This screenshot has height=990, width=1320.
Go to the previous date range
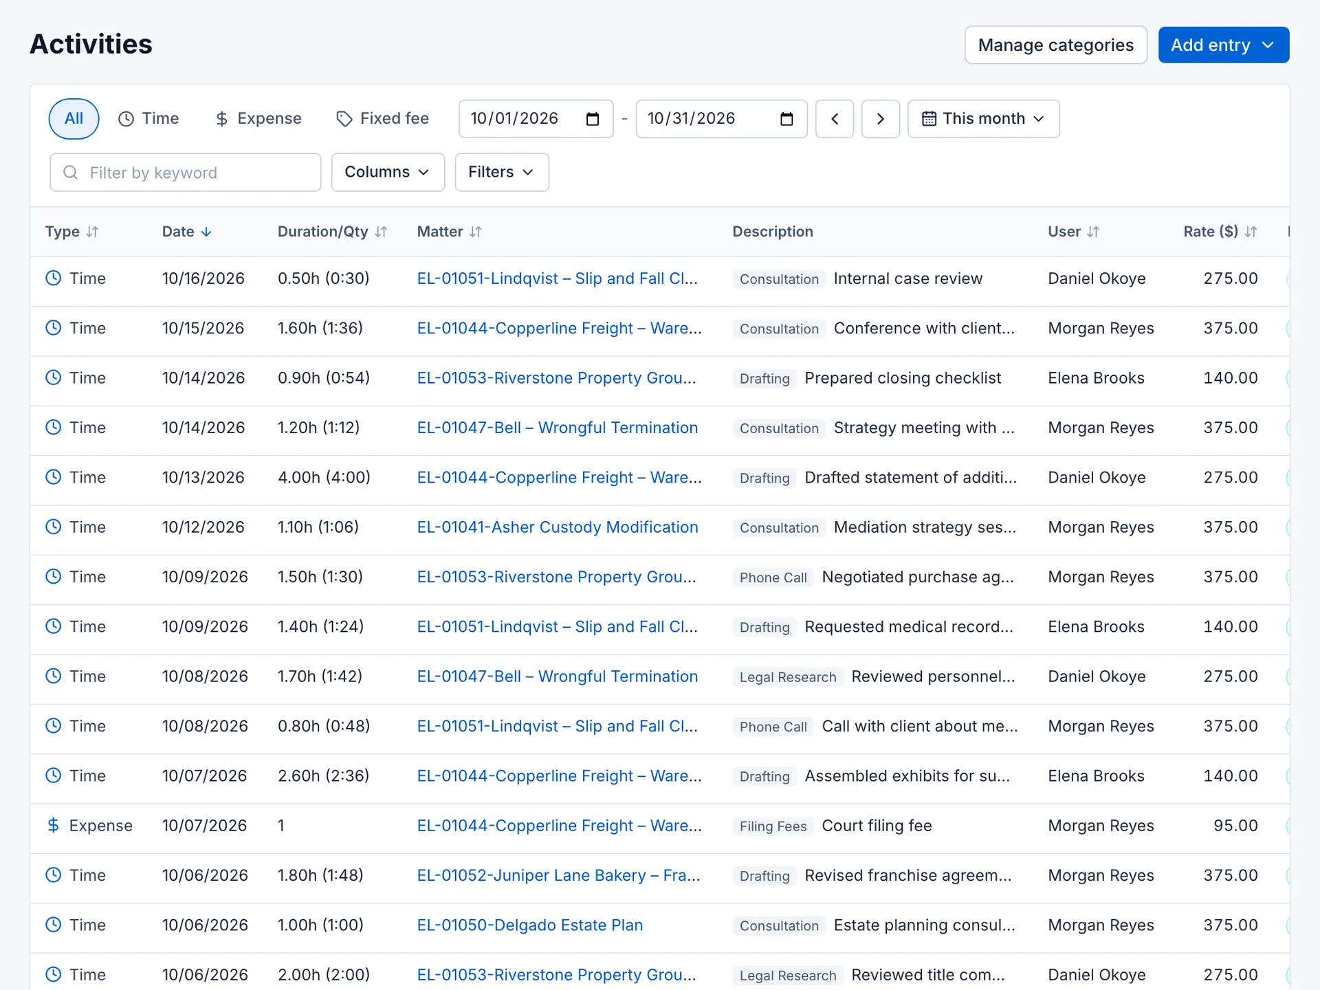coord(835,119)
